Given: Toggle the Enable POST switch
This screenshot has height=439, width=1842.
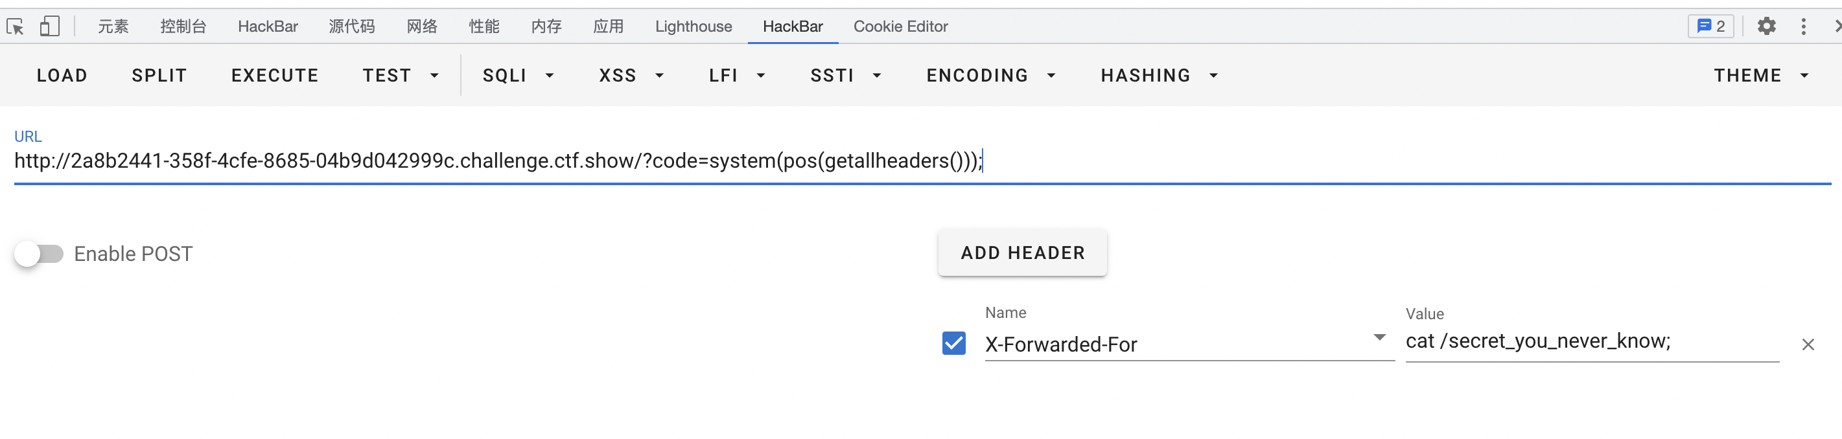Looking at the screenshot, I should [x=39, y=253].
